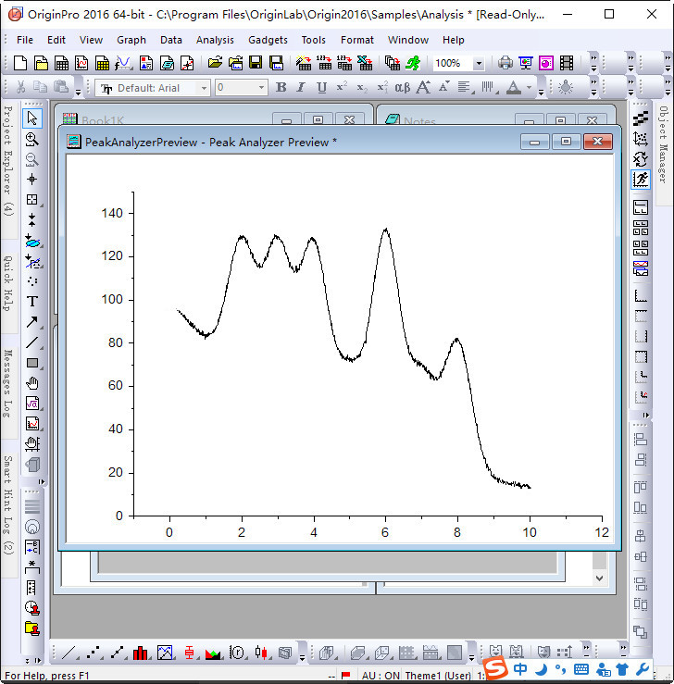
Task: Toggle Italic text formatting
Action: pos(301,88)
